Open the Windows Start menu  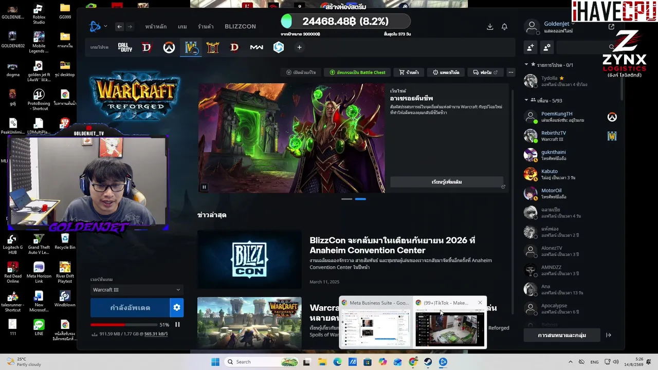[215, 362]
